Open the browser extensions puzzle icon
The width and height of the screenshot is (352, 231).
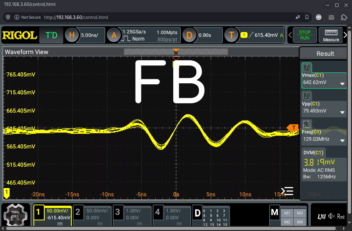[344, 17]
